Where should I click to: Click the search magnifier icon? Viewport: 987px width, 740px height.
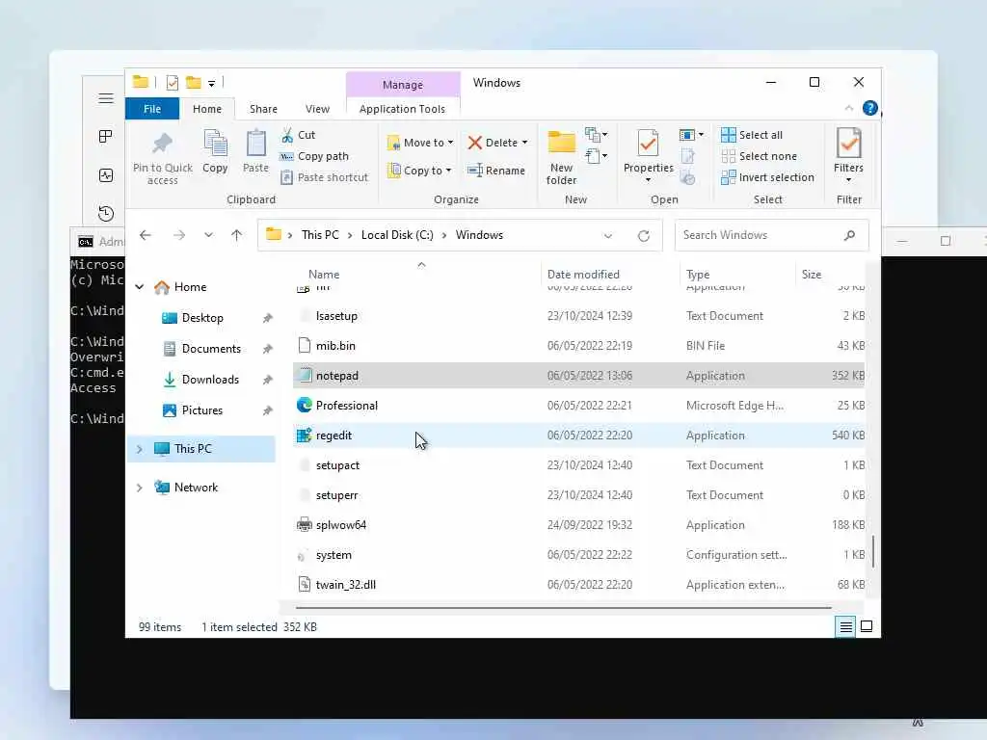[x=849, y=235]
